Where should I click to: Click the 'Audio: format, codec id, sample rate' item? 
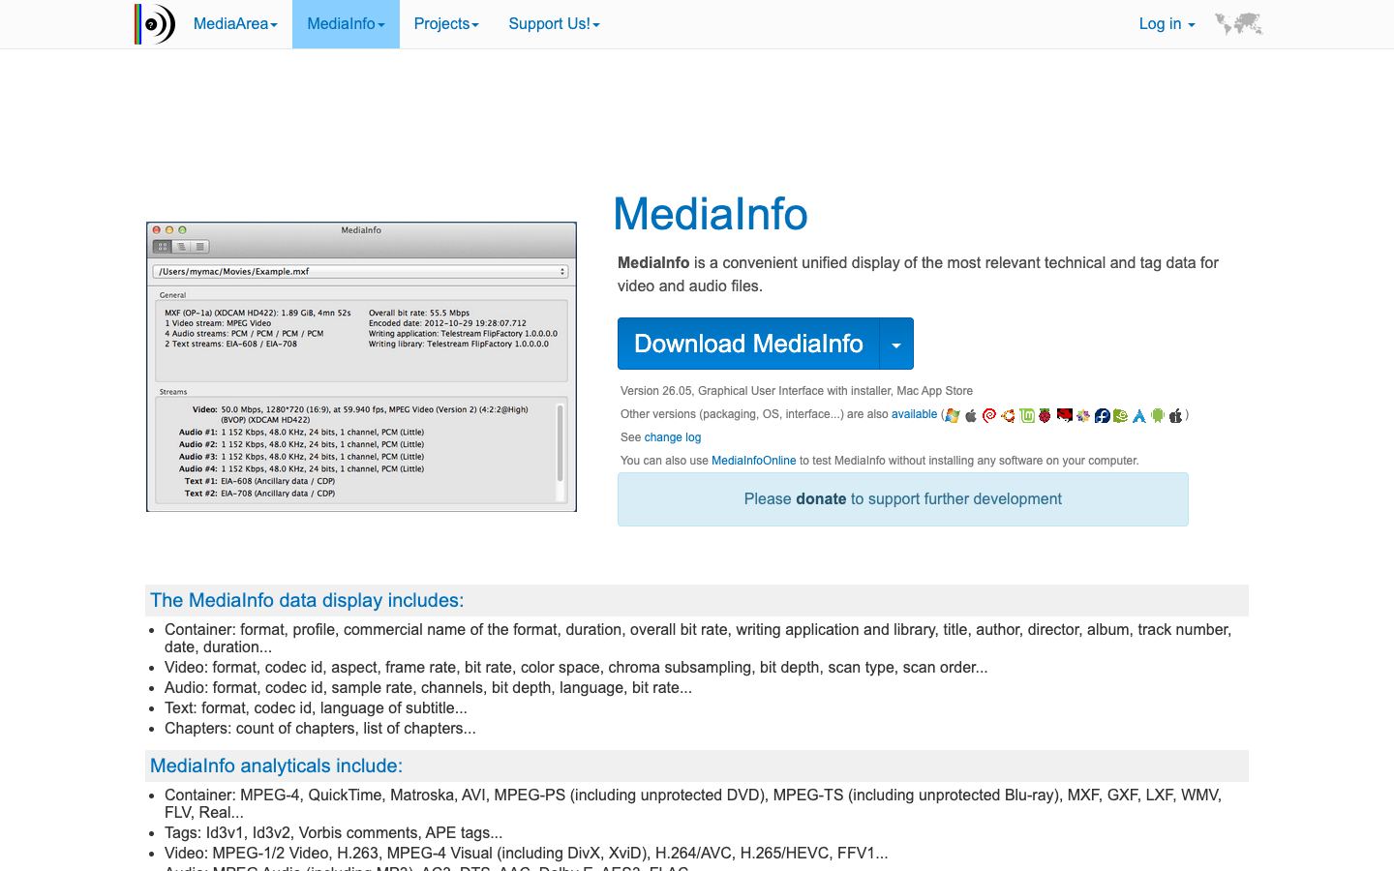tap(428, 688)
